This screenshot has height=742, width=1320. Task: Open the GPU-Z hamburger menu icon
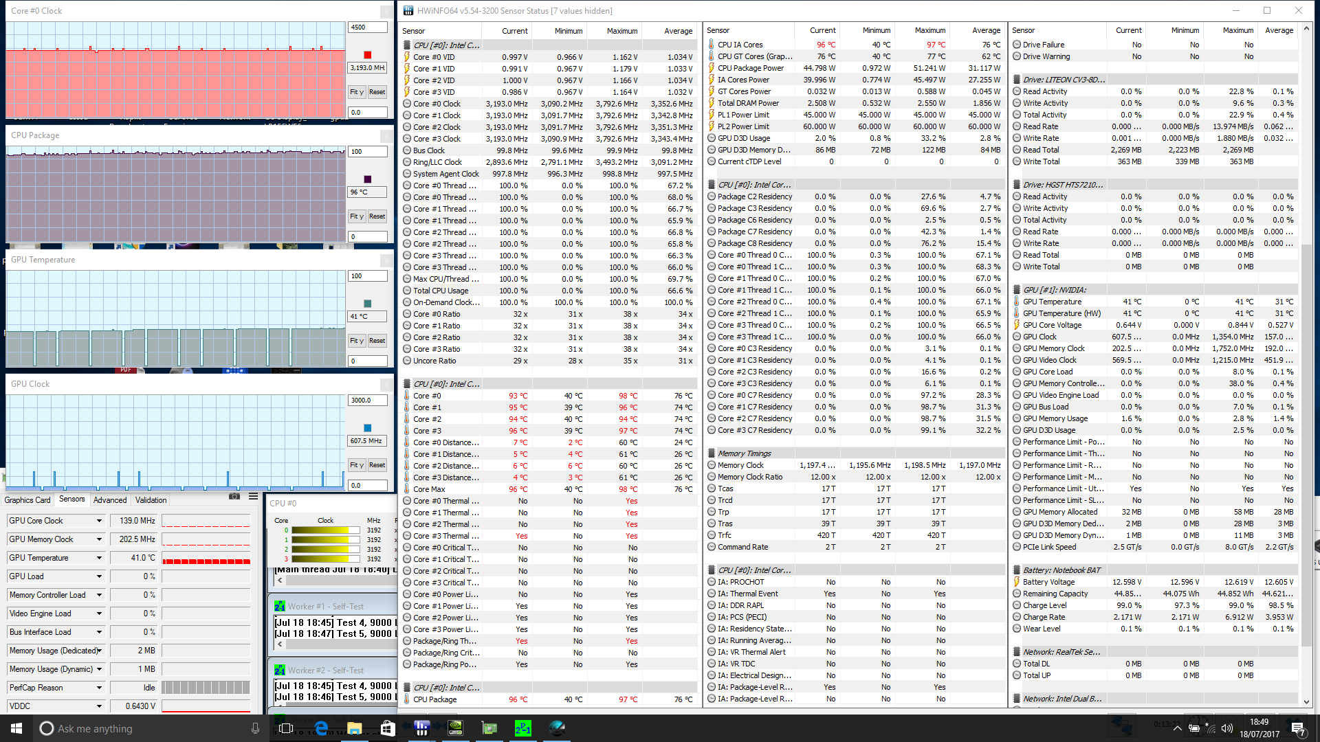pyautogui.click(x=254, y=496)
